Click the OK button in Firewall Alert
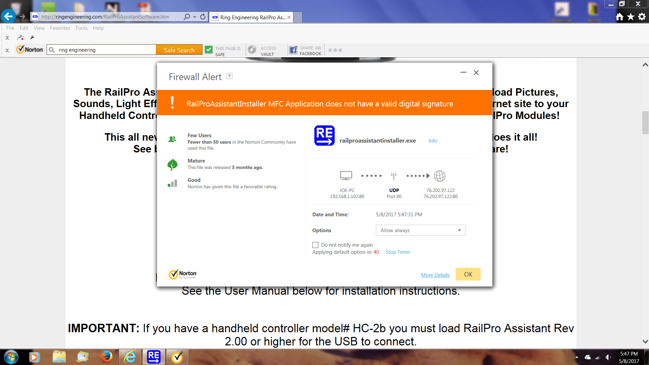 point(468,274)
